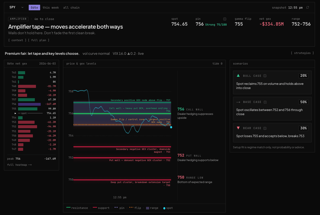Click the cyan spot dot on chart
Viewport: 320px width, 215px height.
coord(171,127)
